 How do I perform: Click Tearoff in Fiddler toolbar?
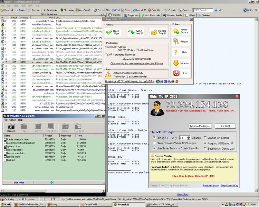coord(185,10)
